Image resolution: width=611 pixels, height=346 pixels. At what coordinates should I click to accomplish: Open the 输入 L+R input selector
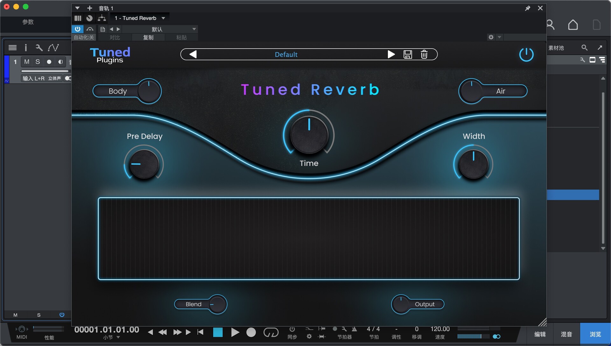34,78
